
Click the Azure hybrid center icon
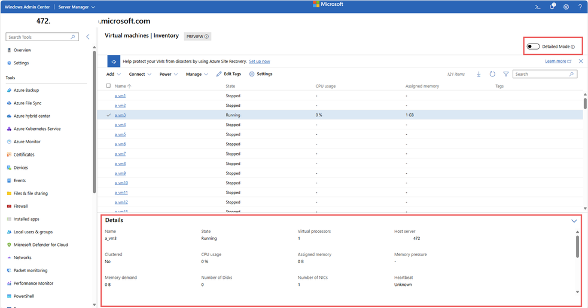[9, 116]
